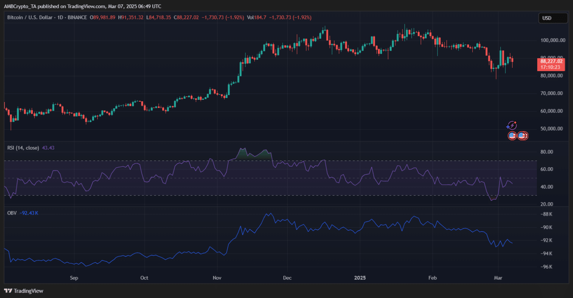Click the Dec label on the time axis
The width and height of the screenshot is (573, 298).
tap(287, 278)
